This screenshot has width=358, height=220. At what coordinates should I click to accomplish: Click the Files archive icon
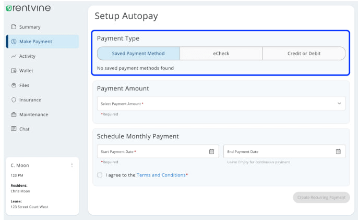point(14,85)
